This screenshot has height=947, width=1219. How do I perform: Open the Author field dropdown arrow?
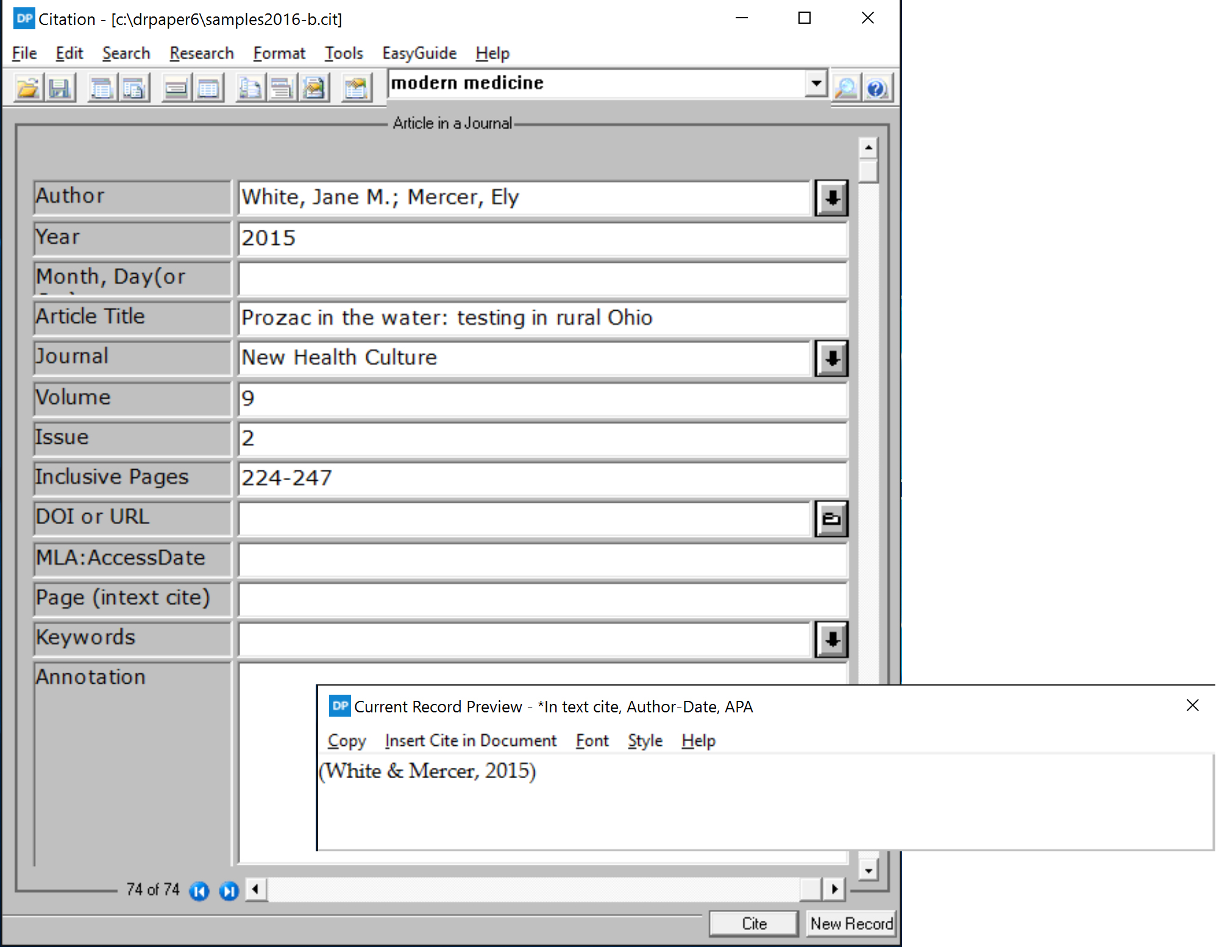click(x=831, y=197)
